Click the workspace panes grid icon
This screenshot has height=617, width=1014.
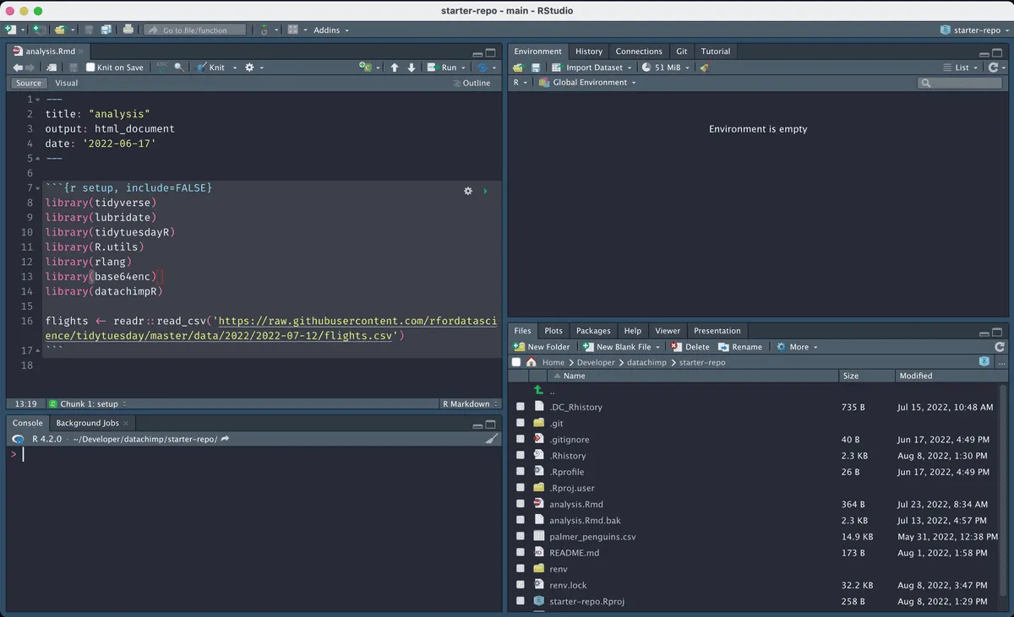[x=292, y=30]
